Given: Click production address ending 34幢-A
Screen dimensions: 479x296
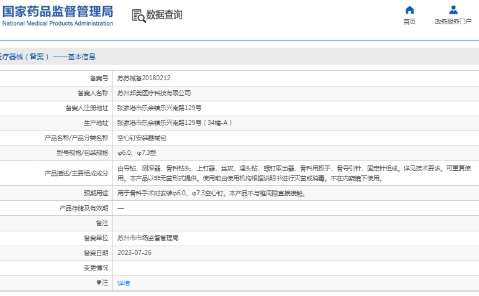Looking at the screenshot, I should 175,123.
